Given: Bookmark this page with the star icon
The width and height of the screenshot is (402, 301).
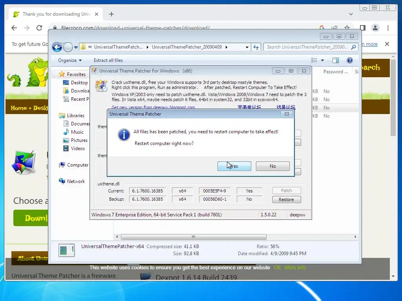Looking at the screenshot, I should [x=347, y=28].
